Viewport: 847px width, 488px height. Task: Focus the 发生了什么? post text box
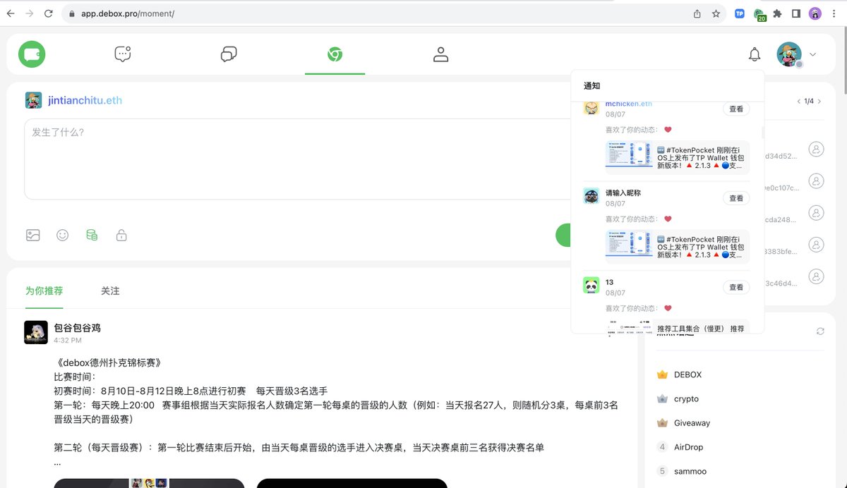pyautogui.click(x=296, y=159)
